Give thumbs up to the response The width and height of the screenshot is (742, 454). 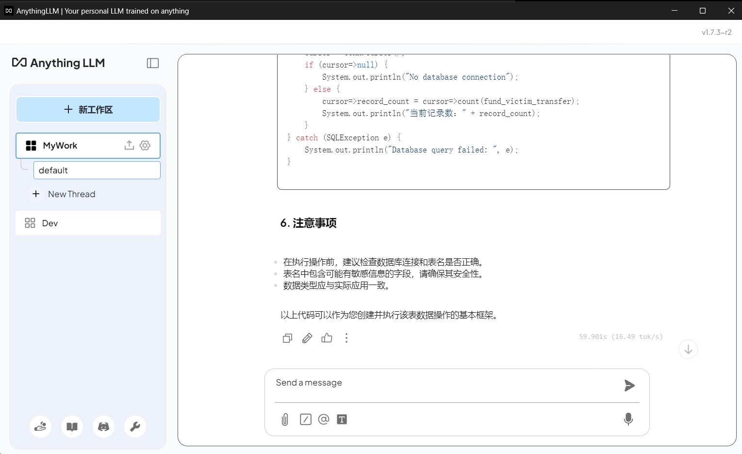click(x=327, y=338)
